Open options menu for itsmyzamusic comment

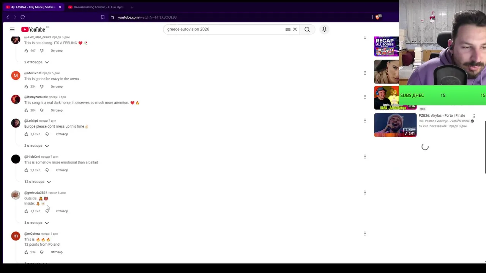[x=365, y=97]
